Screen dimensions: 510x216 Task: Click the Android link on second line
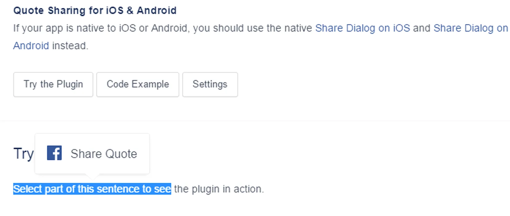tap(31, 46)
